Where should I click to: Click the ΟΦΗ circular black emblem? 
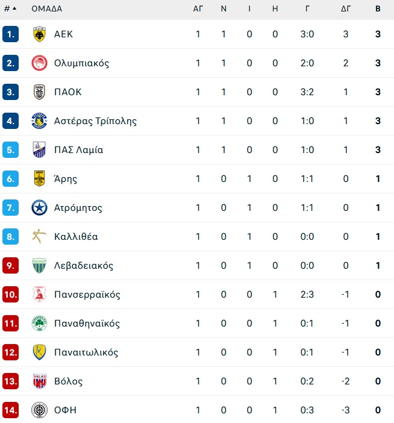point(39,410)
